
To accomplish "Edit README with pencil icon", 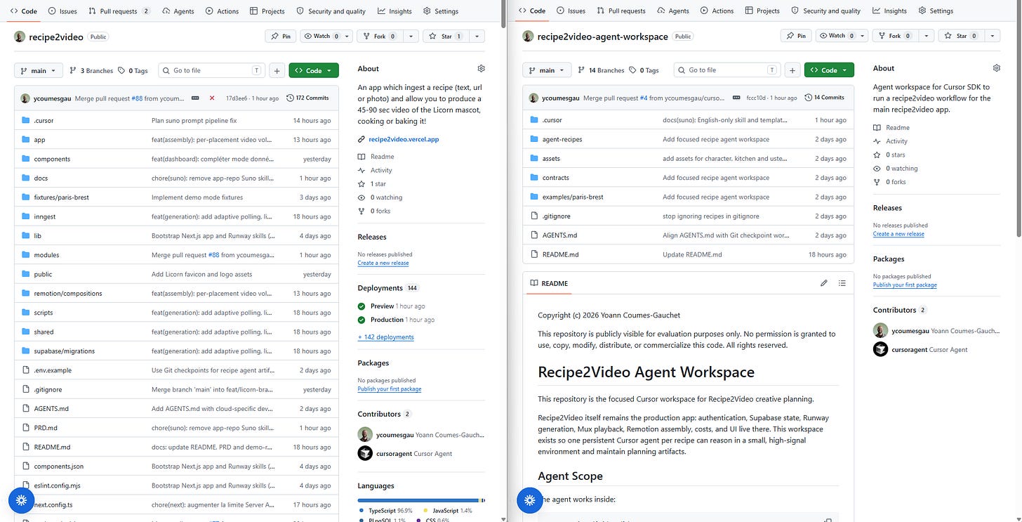I will click(x=824, y=283).
